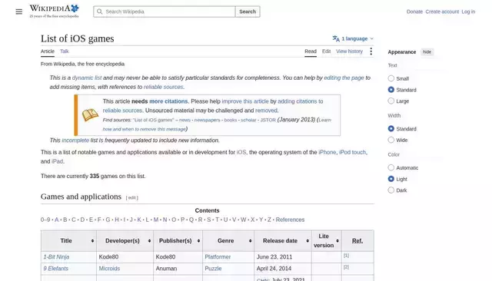Select Large text size
492x281 pixels.
click(x=391, y=101)
